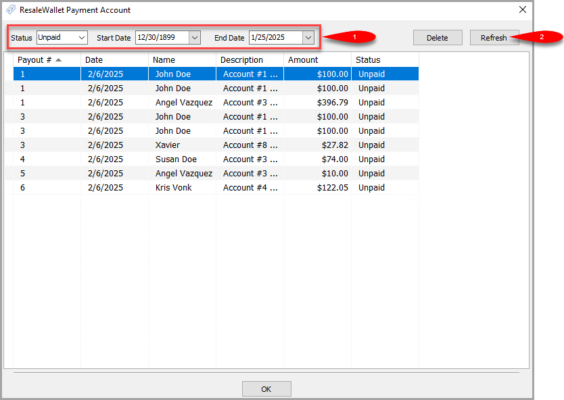Open the Start Date calendar dropdown arrow
This screenshot has width=564, height=400.
click(195, 37)
